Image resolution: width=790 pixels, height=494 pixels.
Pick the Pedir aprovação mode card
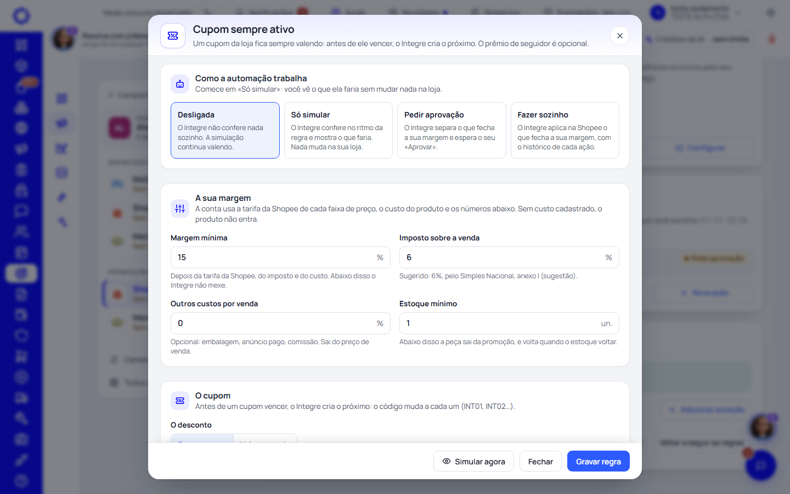pyautogui.click(x=452, y=130)
